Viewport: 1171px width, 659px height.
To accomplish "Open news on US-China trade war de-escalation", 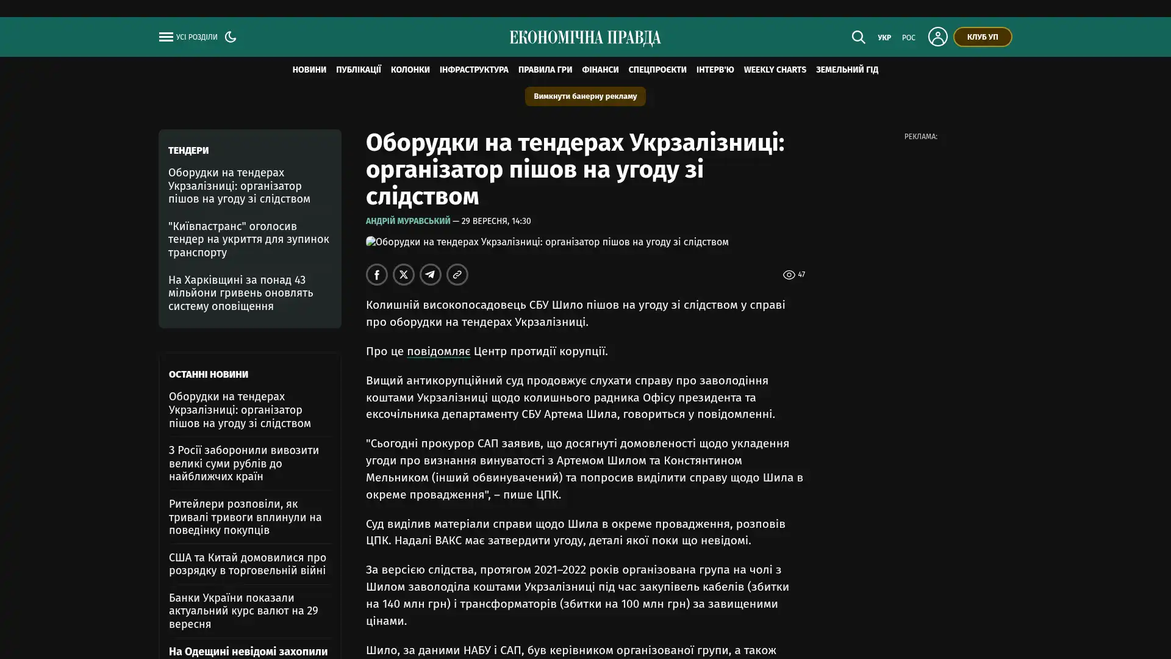I will [248, 564].
